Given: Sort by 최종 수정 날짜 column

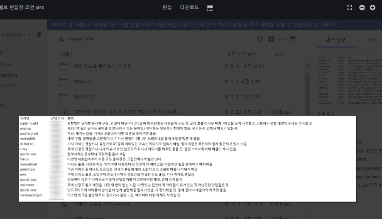Looking at the screenshot, I should [x=242, y=54].
